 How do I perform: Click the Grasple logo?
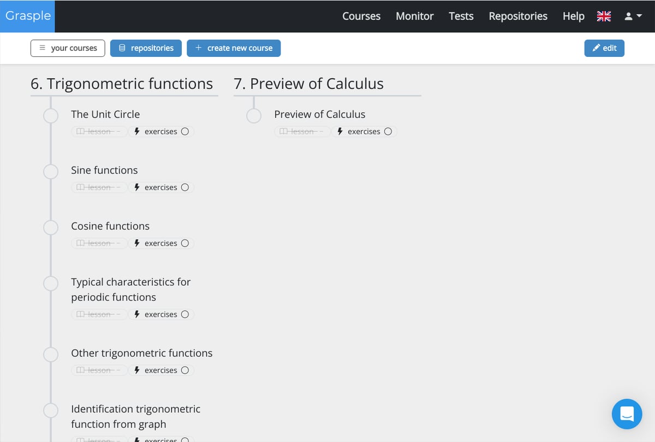27,16
